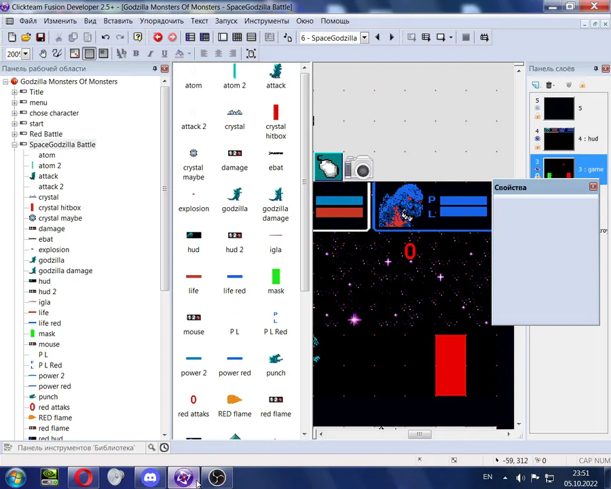Viewport: 611px width, 489px height.
Task: Click the build and run film icon
Action: pyautogui.click(x=484, y=37)
